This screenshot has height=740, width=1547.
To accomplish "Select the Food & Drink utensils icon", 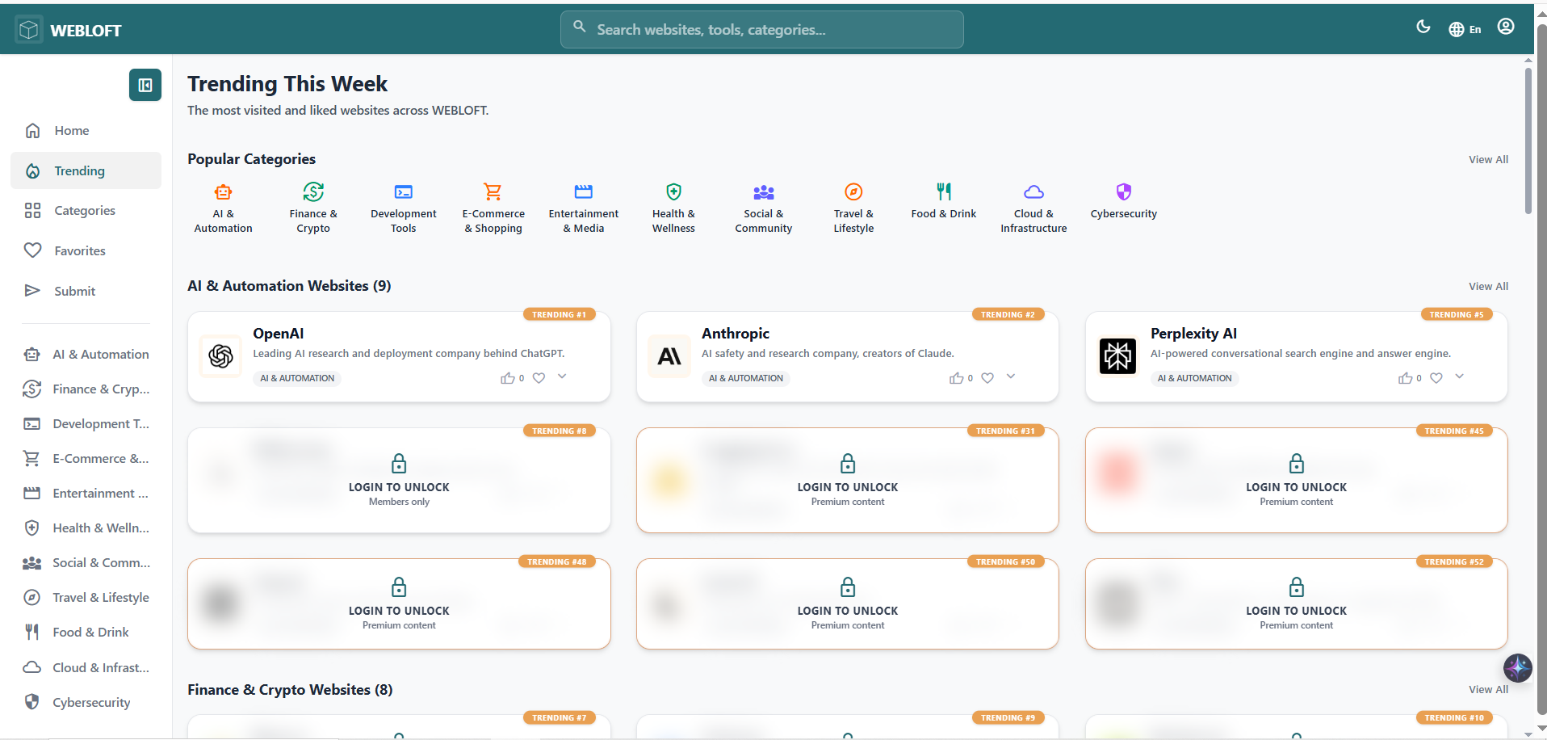I will pos(943,192).
